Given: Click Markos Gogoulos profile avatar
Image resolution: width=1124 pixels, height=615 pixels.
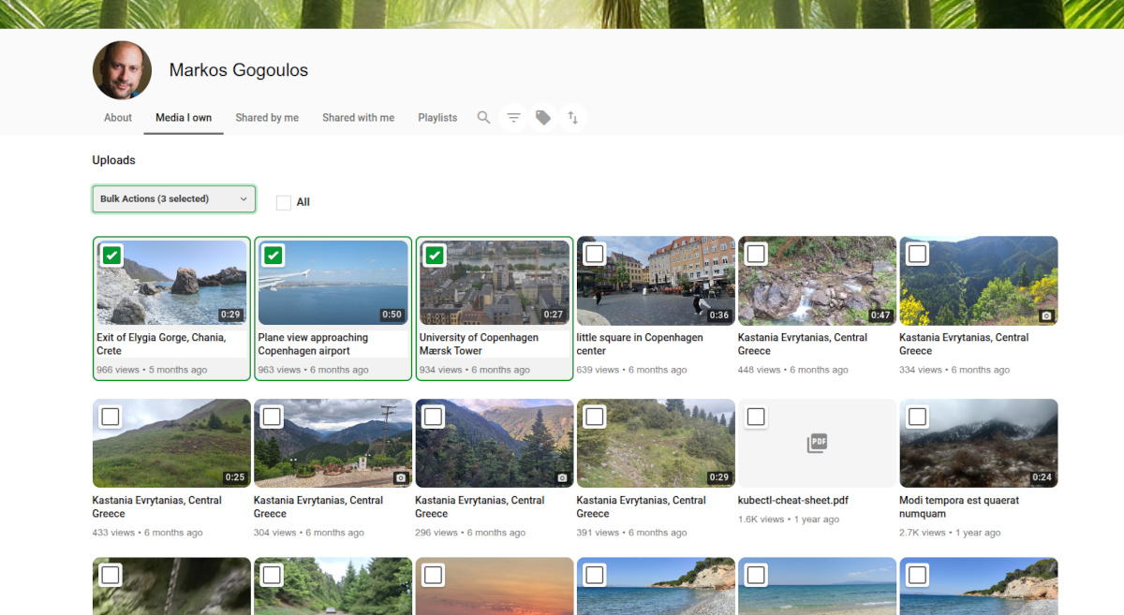Looking at the screenshot, I should coord(122,70).
